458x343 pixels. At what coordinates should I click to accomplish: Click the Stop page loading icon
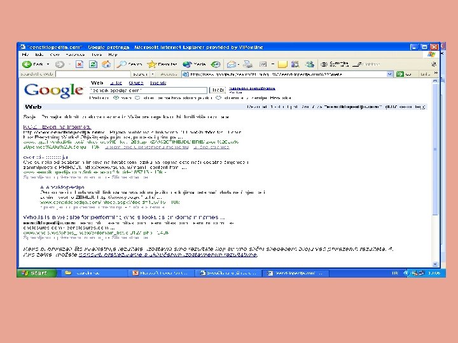point(79,64)
